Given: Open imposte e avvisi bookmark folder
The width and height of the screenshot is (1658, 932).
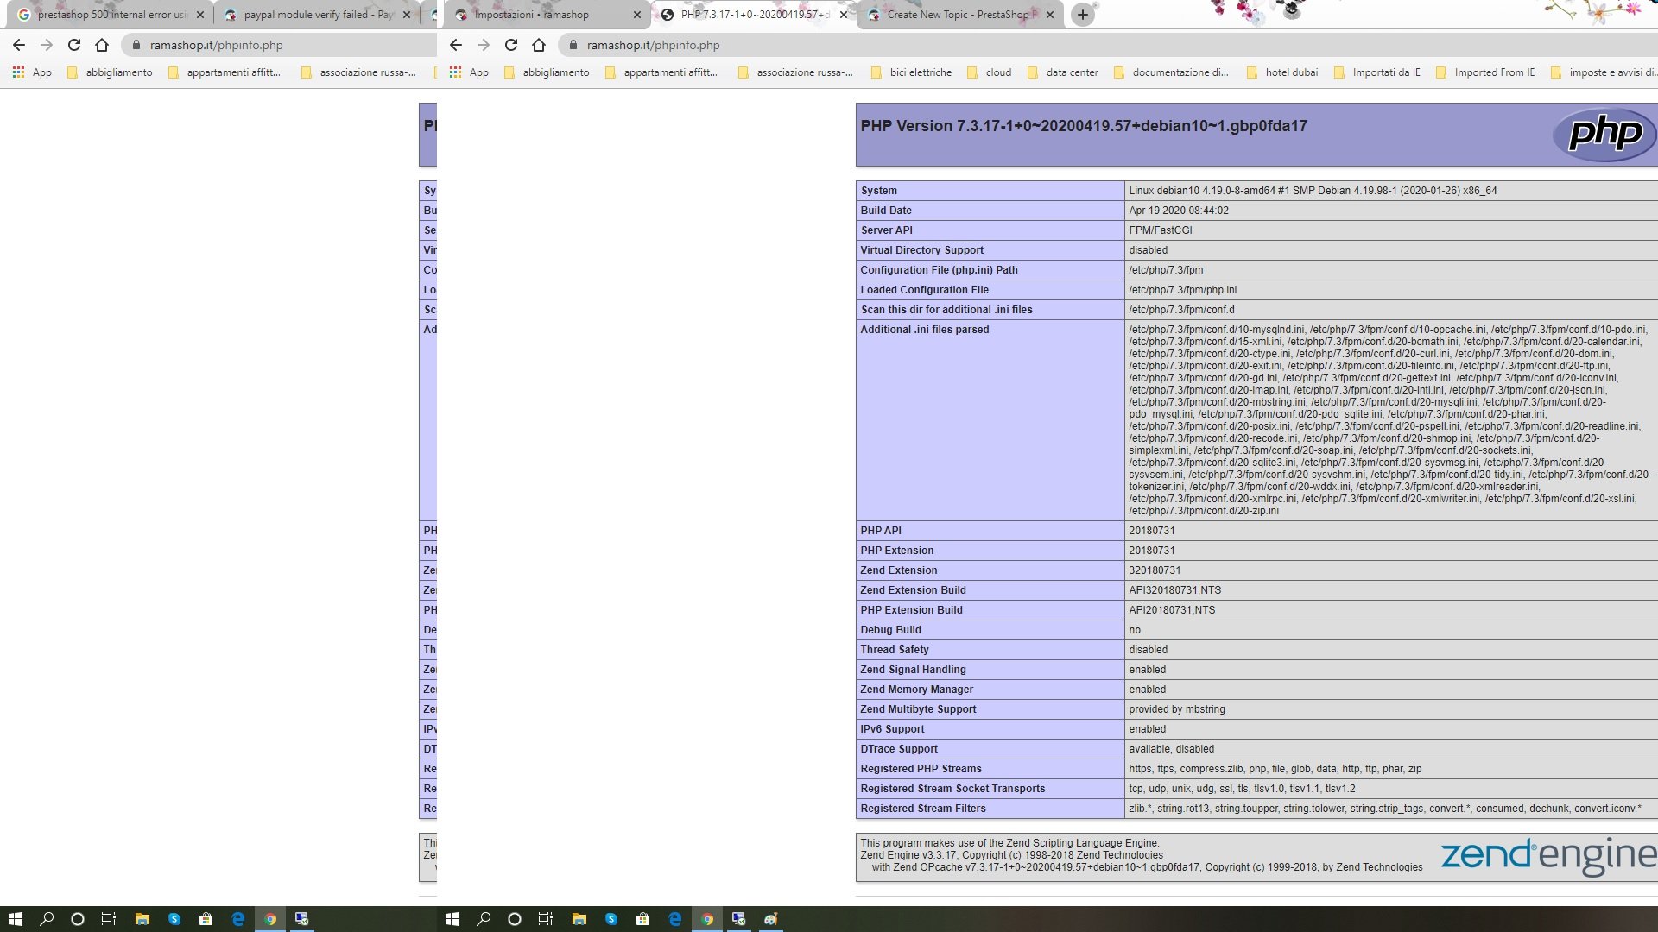Looking at the screenshot, I should click(1604, 72).
